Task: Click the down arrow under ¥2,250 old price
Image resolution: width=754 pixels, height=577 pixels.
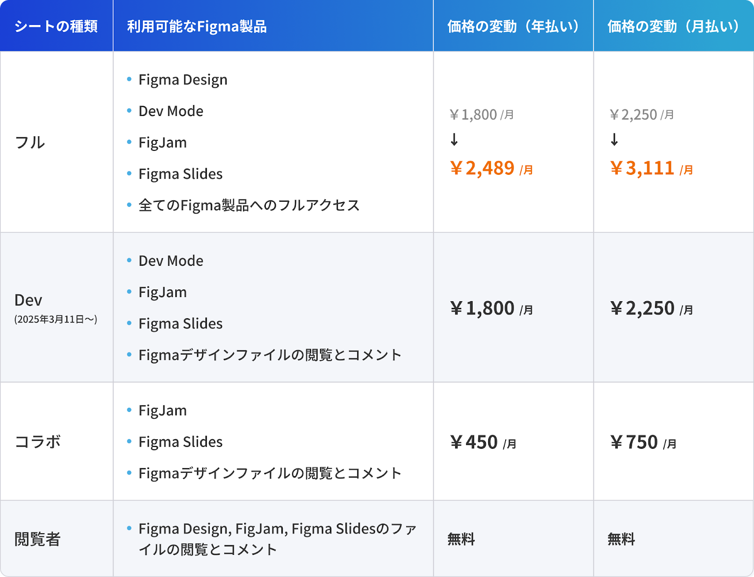Action: (x=615, y=140)
